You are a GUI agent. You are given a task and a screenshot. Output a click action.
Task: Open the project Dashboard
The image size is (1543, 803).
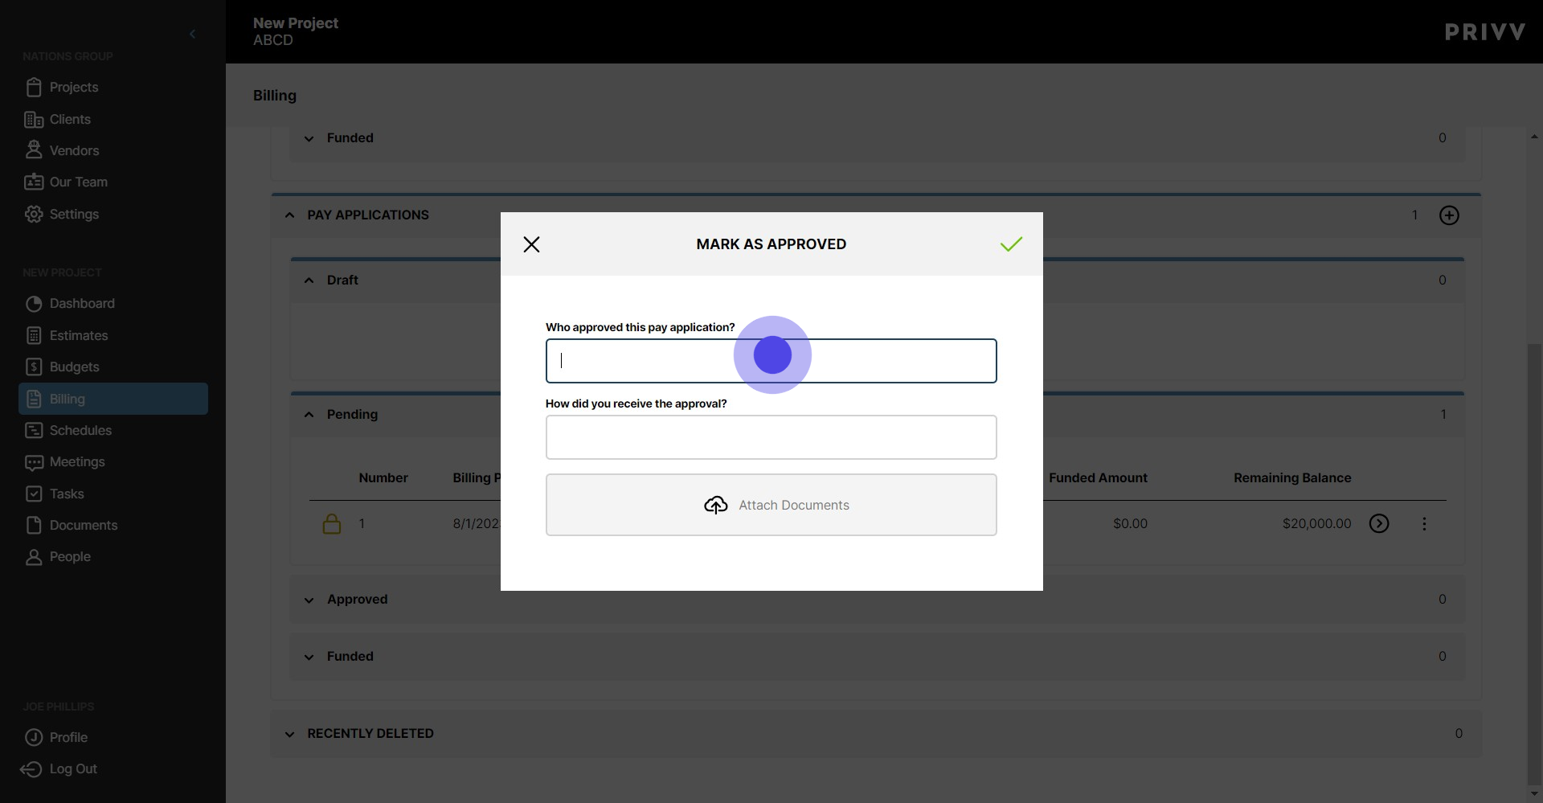(x=82, y=303)
